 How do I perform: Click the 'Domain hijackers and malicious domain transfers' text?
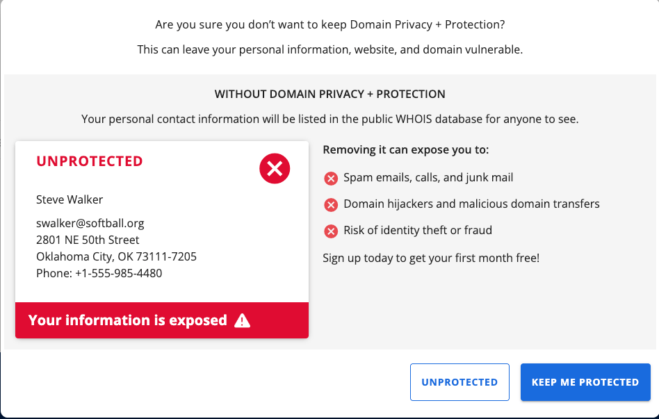[x=471, y=204]
